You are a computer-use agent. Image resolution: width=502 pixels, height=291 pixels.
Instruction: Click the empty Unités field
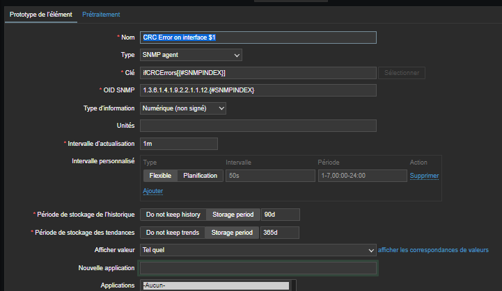coord(258,126)
